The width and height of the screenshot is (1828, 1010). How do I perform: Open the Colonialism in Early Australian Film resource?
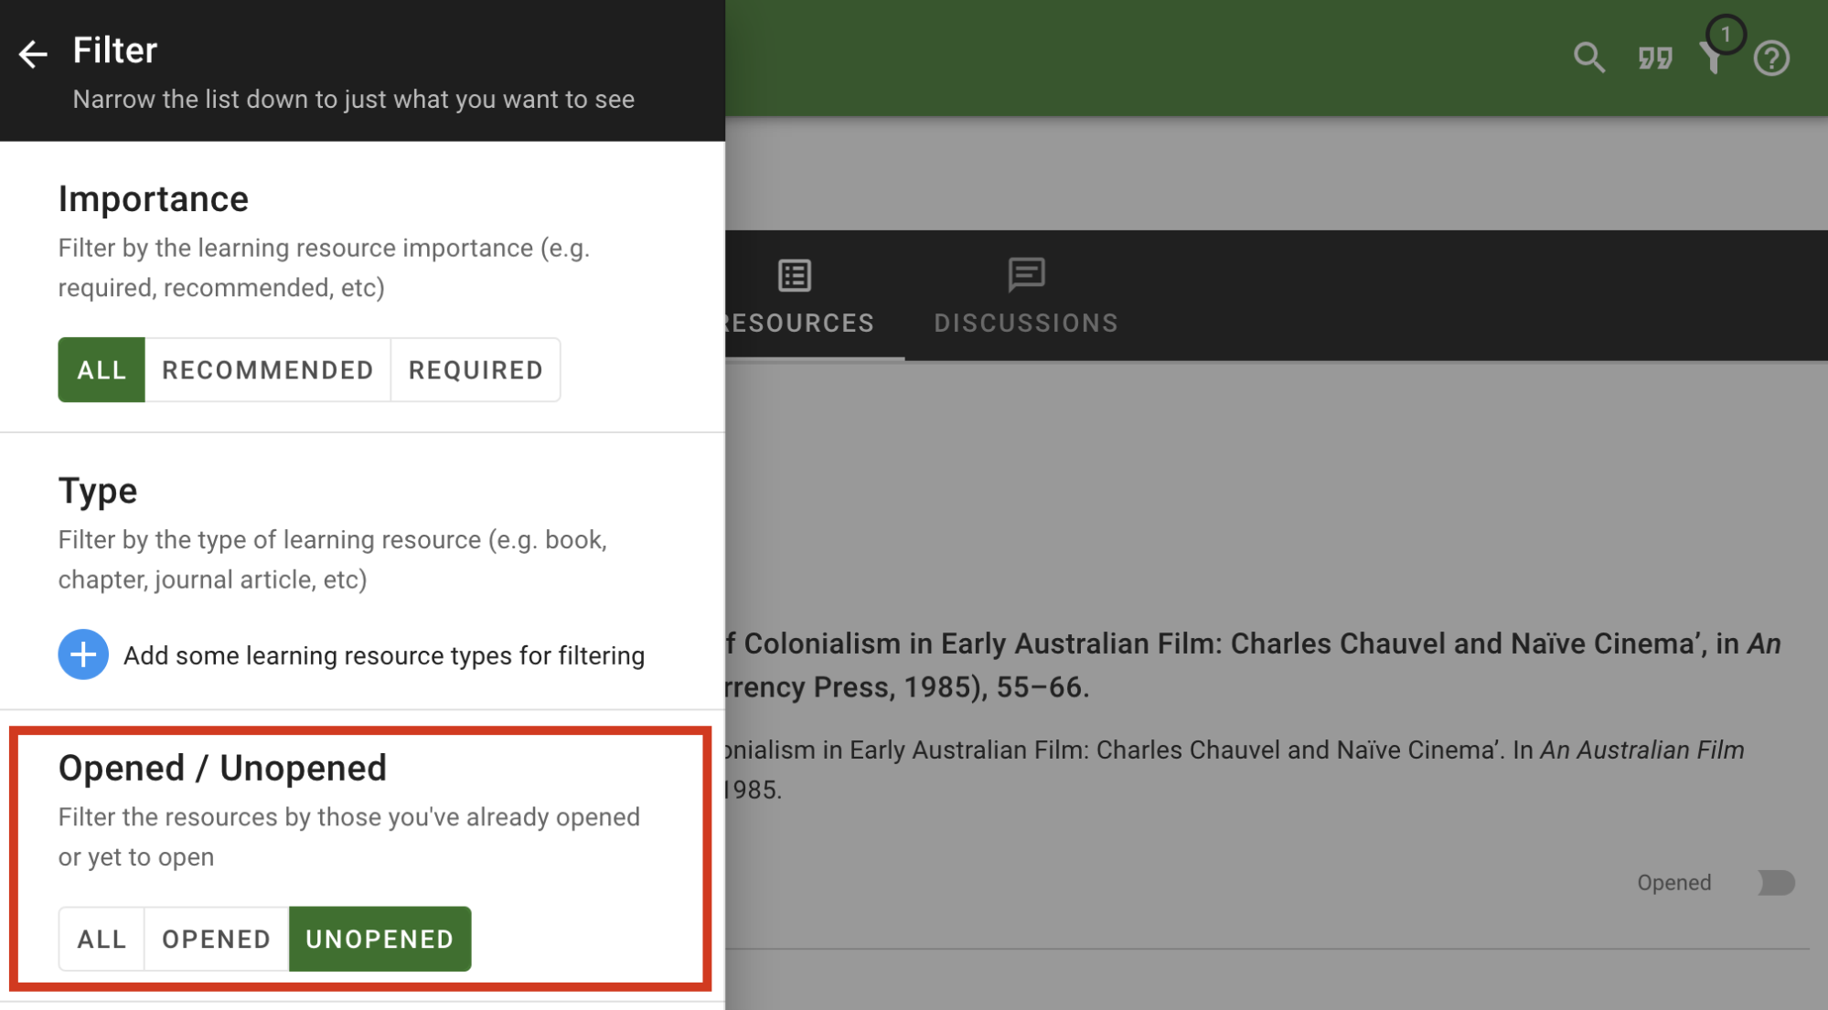click(x=1253, y=644)
